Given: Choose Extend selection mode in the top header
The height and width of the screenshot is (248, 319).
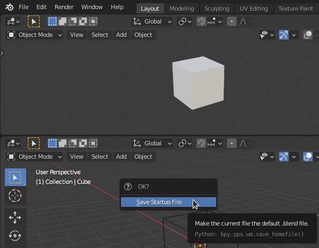Looking at the screenshot, I should 63,21.
